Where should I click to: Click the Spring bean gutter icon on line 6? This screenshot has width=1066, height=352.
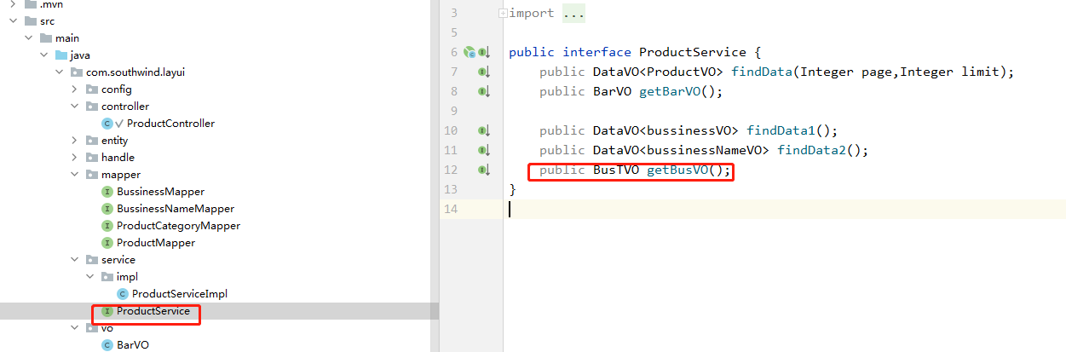[x=469, y=53]
